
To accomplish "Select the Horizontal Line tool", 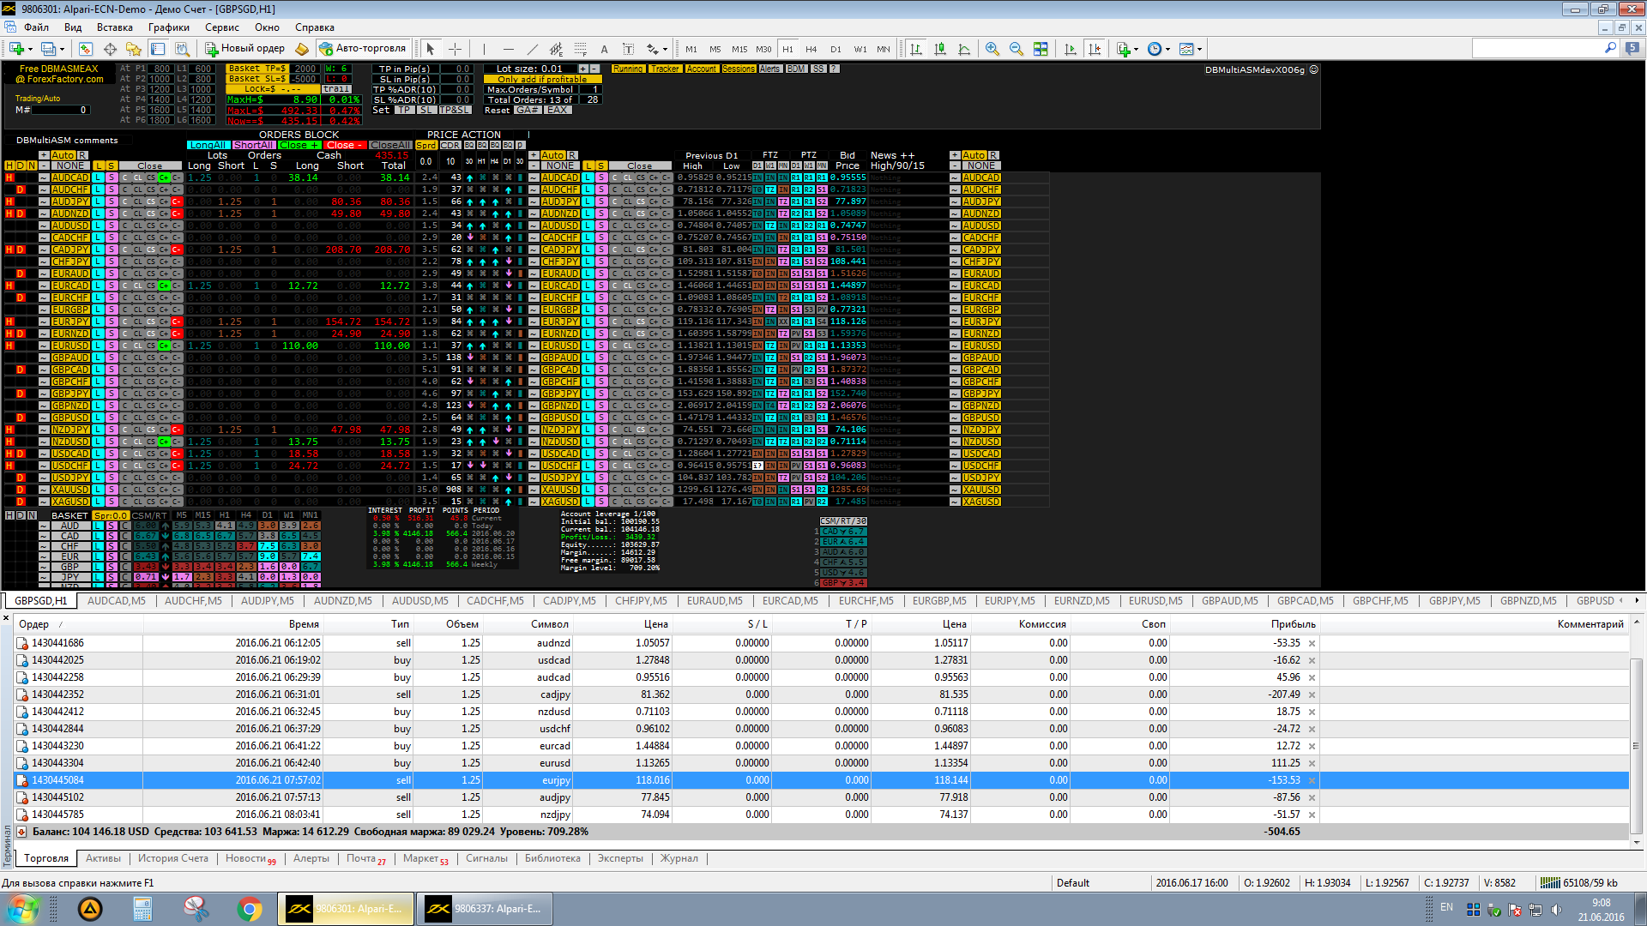I will (508, 49).
